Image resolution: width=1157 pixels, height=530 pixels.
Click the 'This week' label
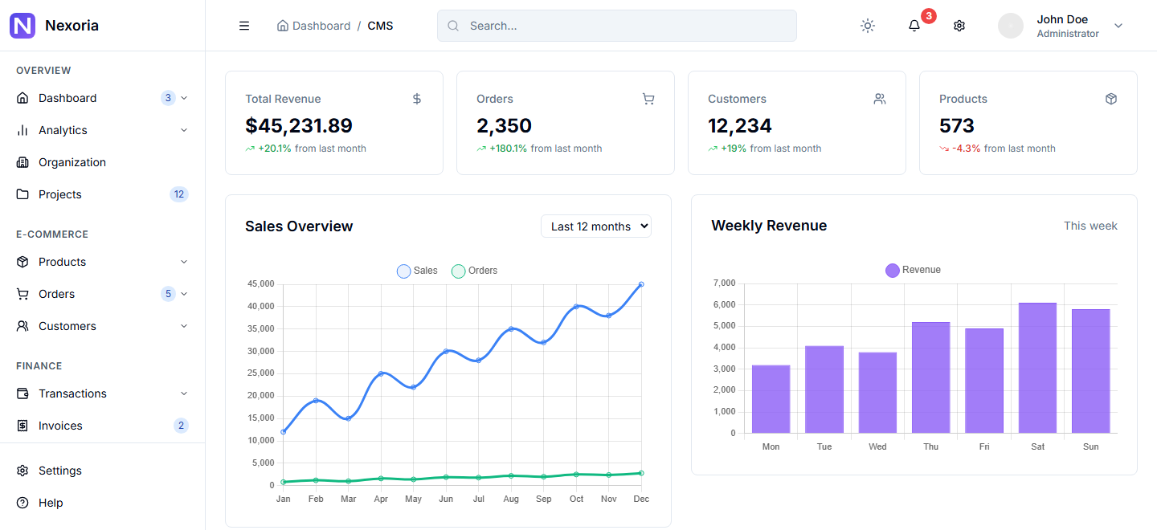click(1090, 226)
